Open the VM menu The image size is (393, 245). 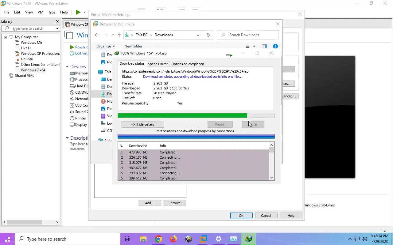41,12
